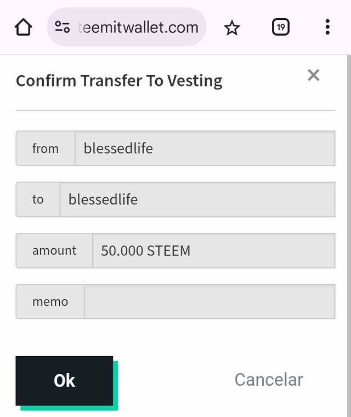
Task: Close the Confirm Transfer dialog with X
Action: coord(313,75)
